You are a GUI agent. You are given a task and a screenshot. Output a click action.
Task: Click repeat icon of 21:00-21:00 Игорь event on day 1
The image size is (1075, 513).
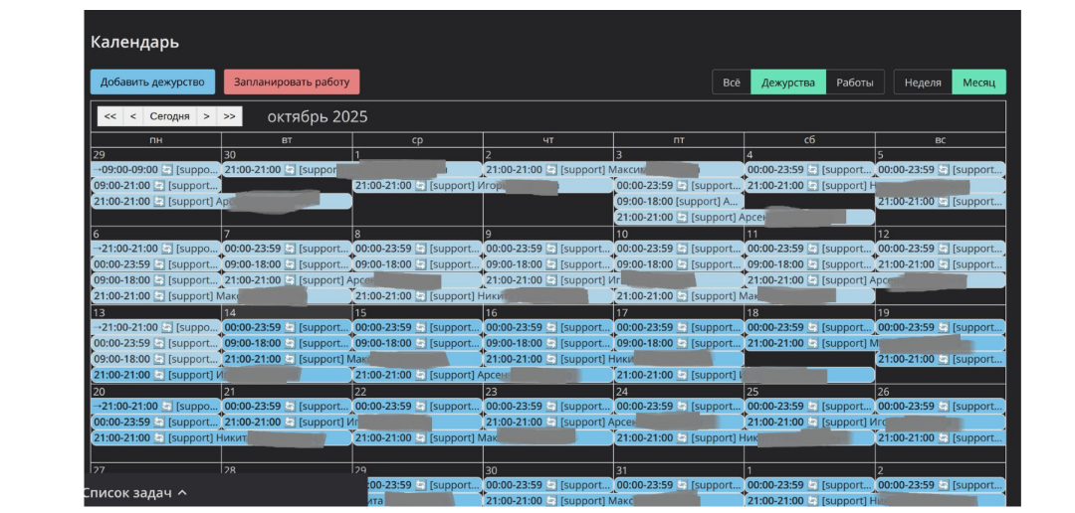click(420, 186)
